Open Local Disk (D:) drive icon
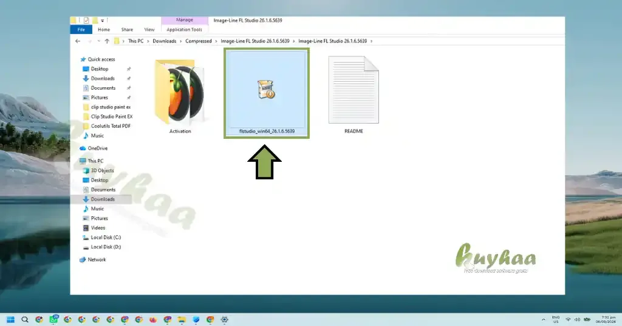Viewport: 622px width, 326px height. pyautogui.click(x=86, y=247)
